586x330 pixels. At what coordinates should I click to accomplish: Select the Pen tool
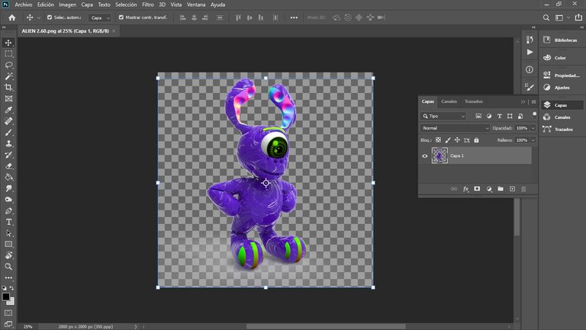point(8,211)
